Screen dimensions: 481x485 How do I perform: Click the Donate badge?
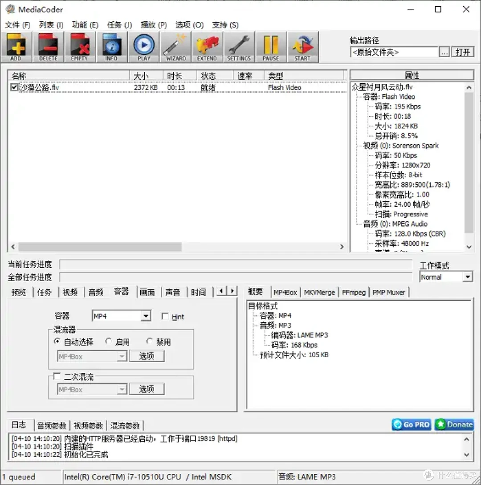454,424
